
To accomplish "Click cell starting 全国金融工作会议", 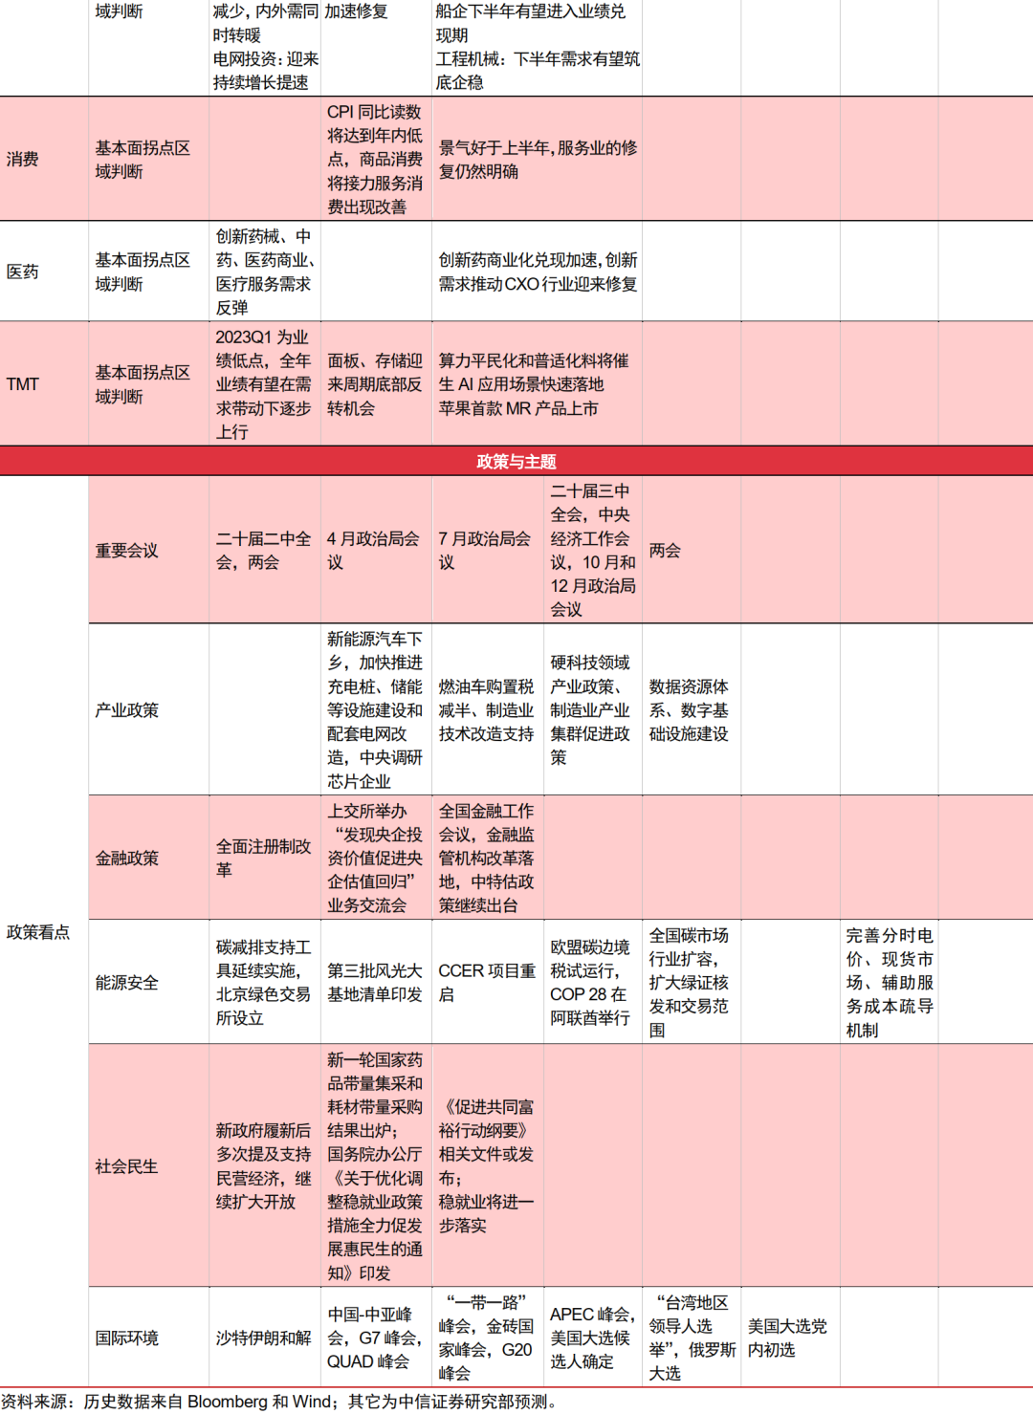I will 487,858.
